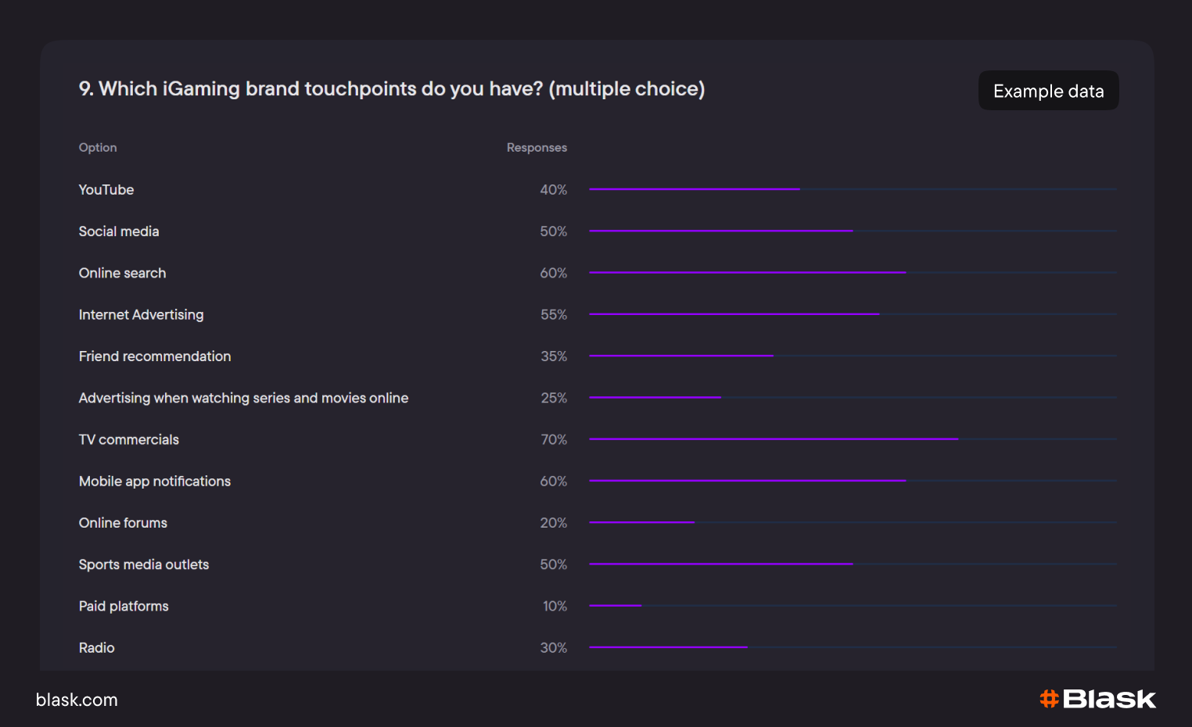1192x727 pixels.
Task: Select the Online search option
Action: [122, 273]
